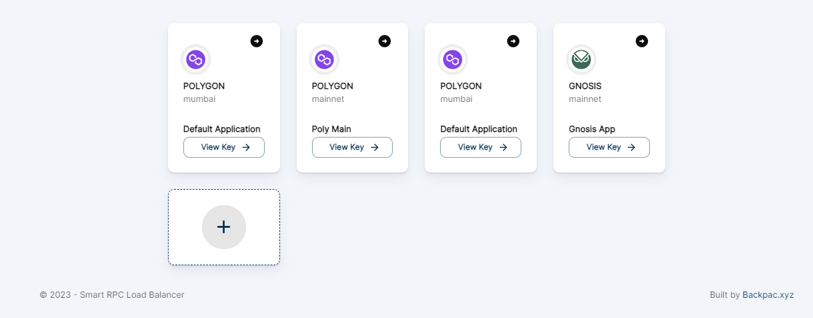Open arrow icon on the third card, Polygon mumbai

pyautogui.click(x=513, y=41)
